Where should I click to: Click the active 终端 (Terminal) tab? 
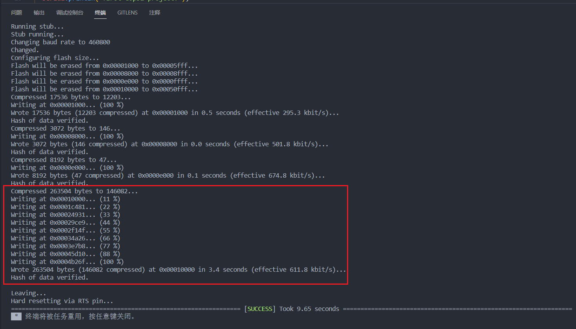pyautogui.click(x=100, y=13)
